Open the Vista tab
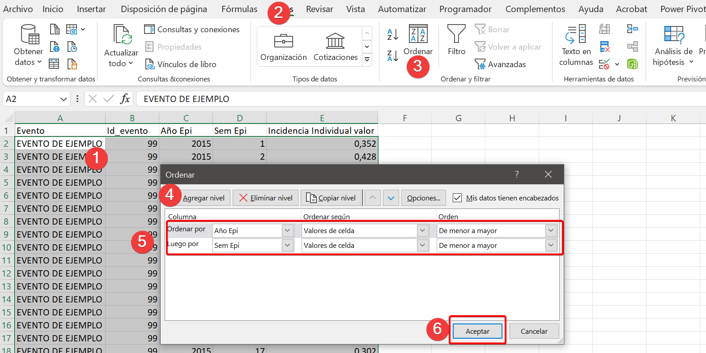Viewport: 706px width, 353px height. pyautogui.click(x=355, y=9)
